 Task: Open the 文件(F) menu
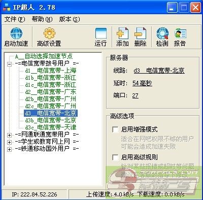(15, 19)
